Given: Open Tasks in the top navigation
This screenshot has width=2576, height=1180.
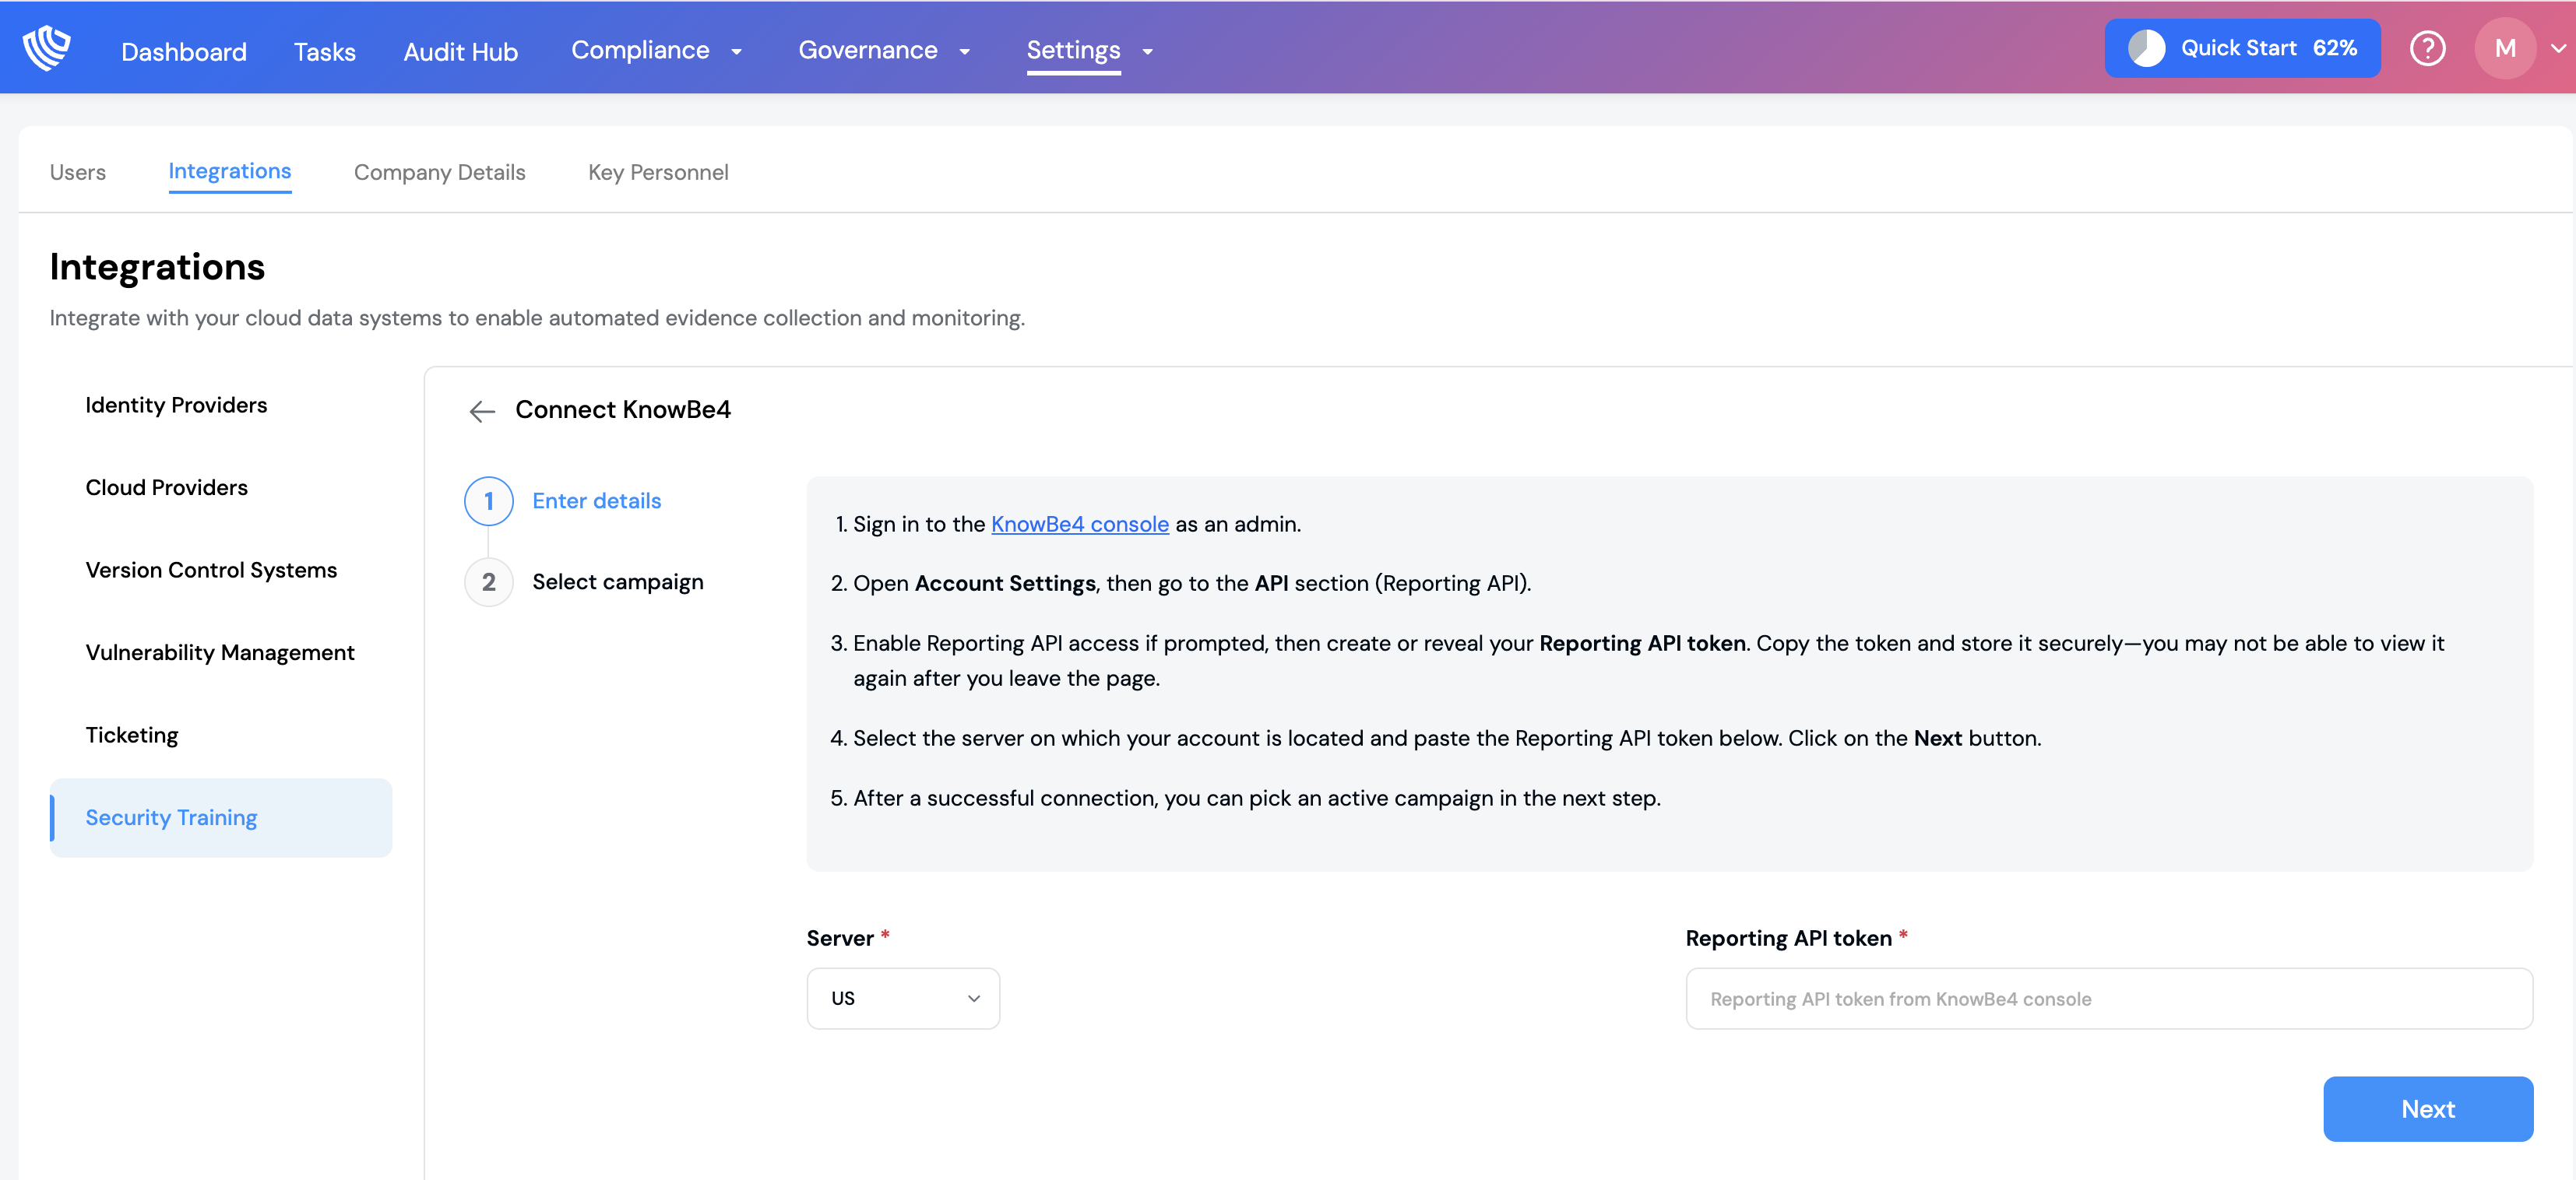Looking at the screenshot, I should (x=325, y=51).
